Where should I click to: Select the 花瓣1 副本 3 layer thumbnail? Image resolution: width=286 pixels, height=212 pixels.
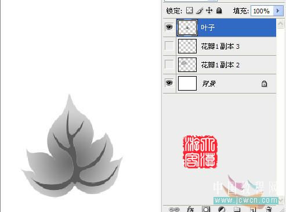187,46
